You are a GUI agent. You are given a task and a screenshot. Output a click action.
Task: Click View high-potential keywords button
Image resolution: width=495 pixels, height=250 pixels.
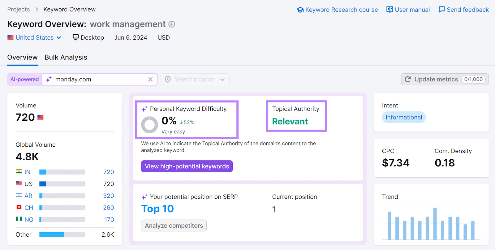click(x=187, y=166)
